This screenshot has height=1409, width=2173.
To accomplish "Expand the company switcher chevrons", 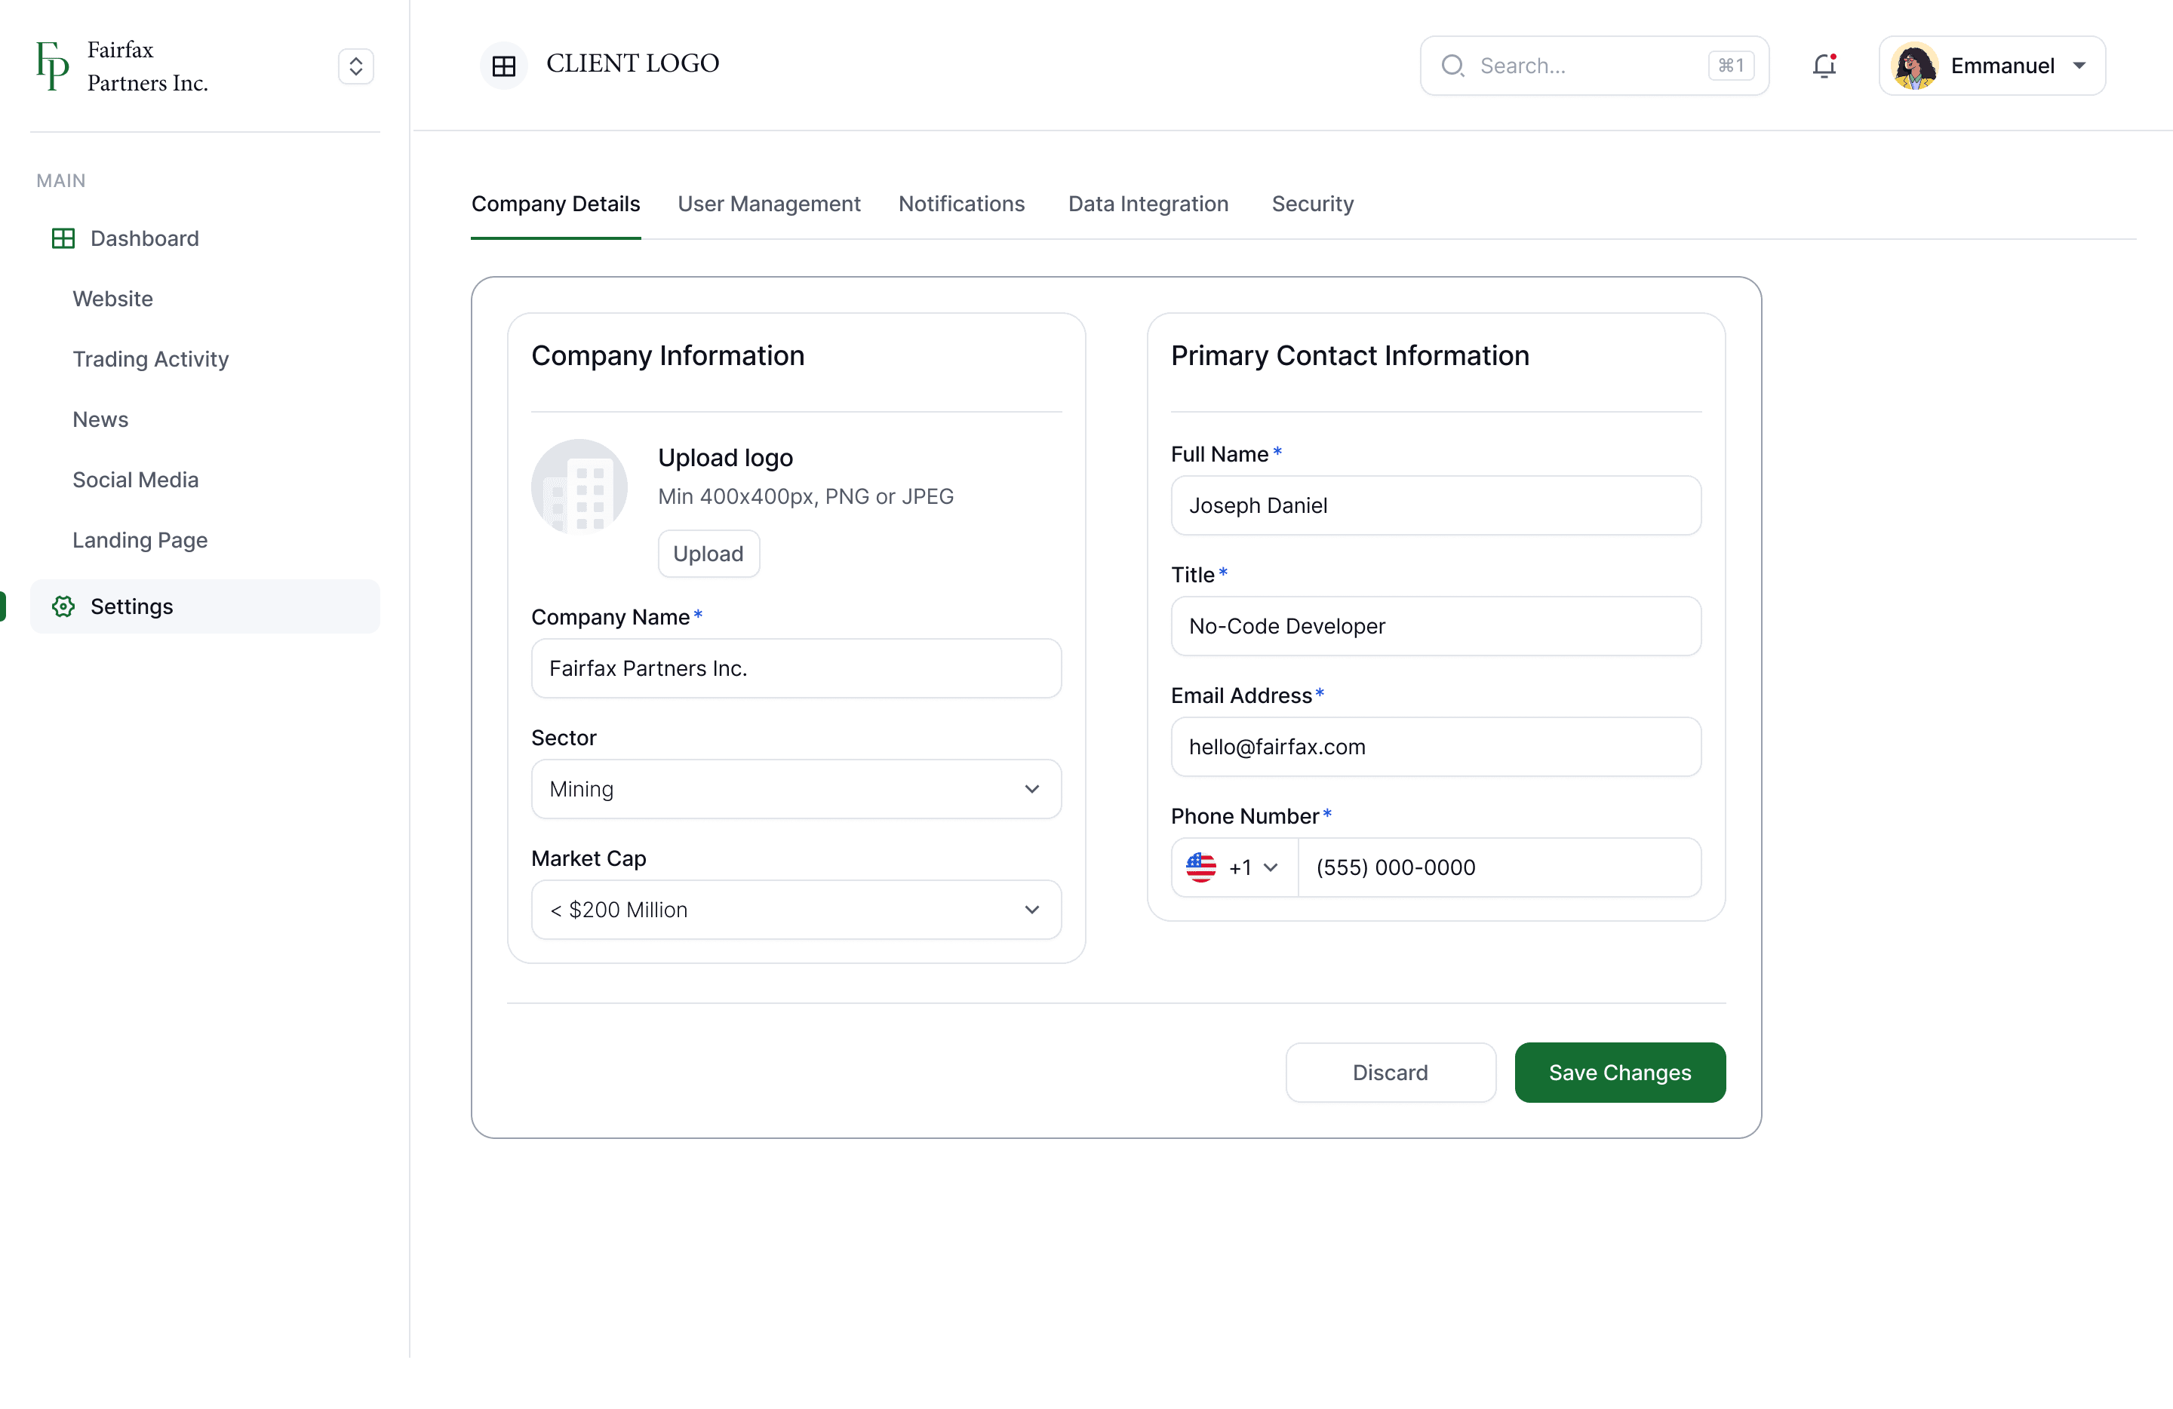I will tap(356, 66).
